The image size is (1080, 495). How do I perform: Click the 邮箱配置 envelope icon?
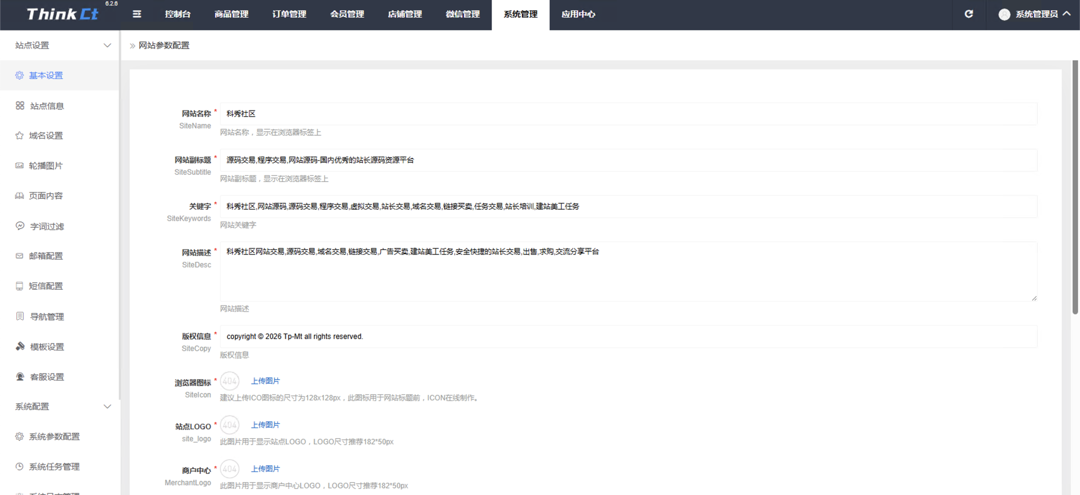click(19, 256)
